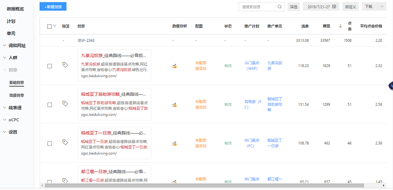Go to 数据概览 in the sidebar
The width and height of the screenshot is (393, 190).
point(15,9)
